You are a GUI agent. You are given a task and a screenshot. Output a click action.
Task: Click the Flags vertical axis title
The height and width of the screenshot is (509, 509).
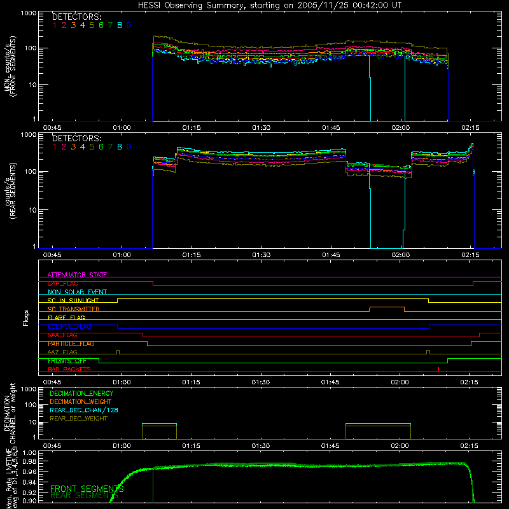point(26,317)
